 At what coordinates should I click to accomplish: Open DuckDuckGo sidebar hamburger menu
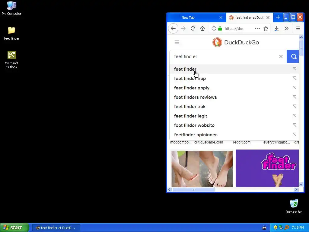(177, 42)
